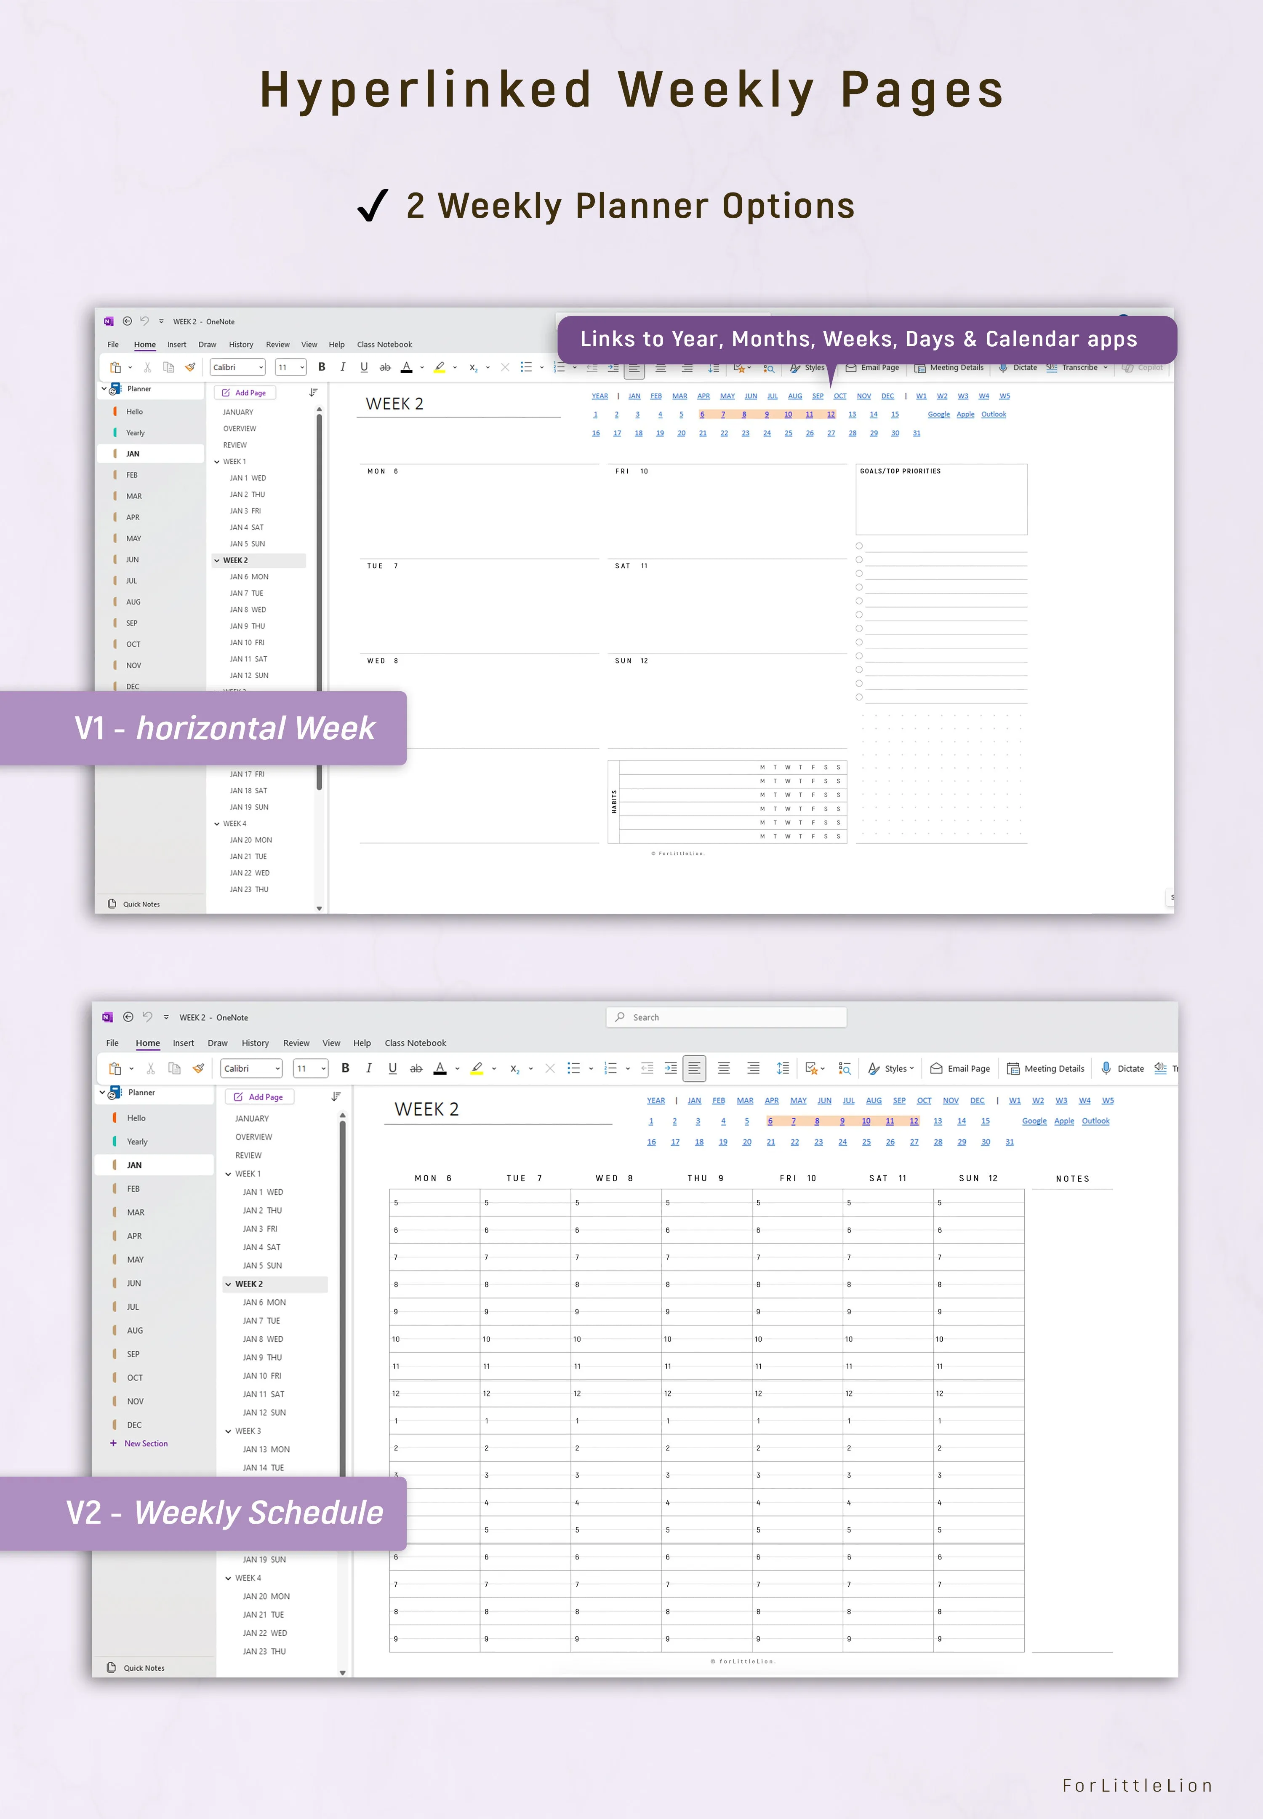The height and width of the screenshot is (1819, 1263).
Task: Collapse WEEK 4 page group in lower window
Action: (x=229, y=1578)
